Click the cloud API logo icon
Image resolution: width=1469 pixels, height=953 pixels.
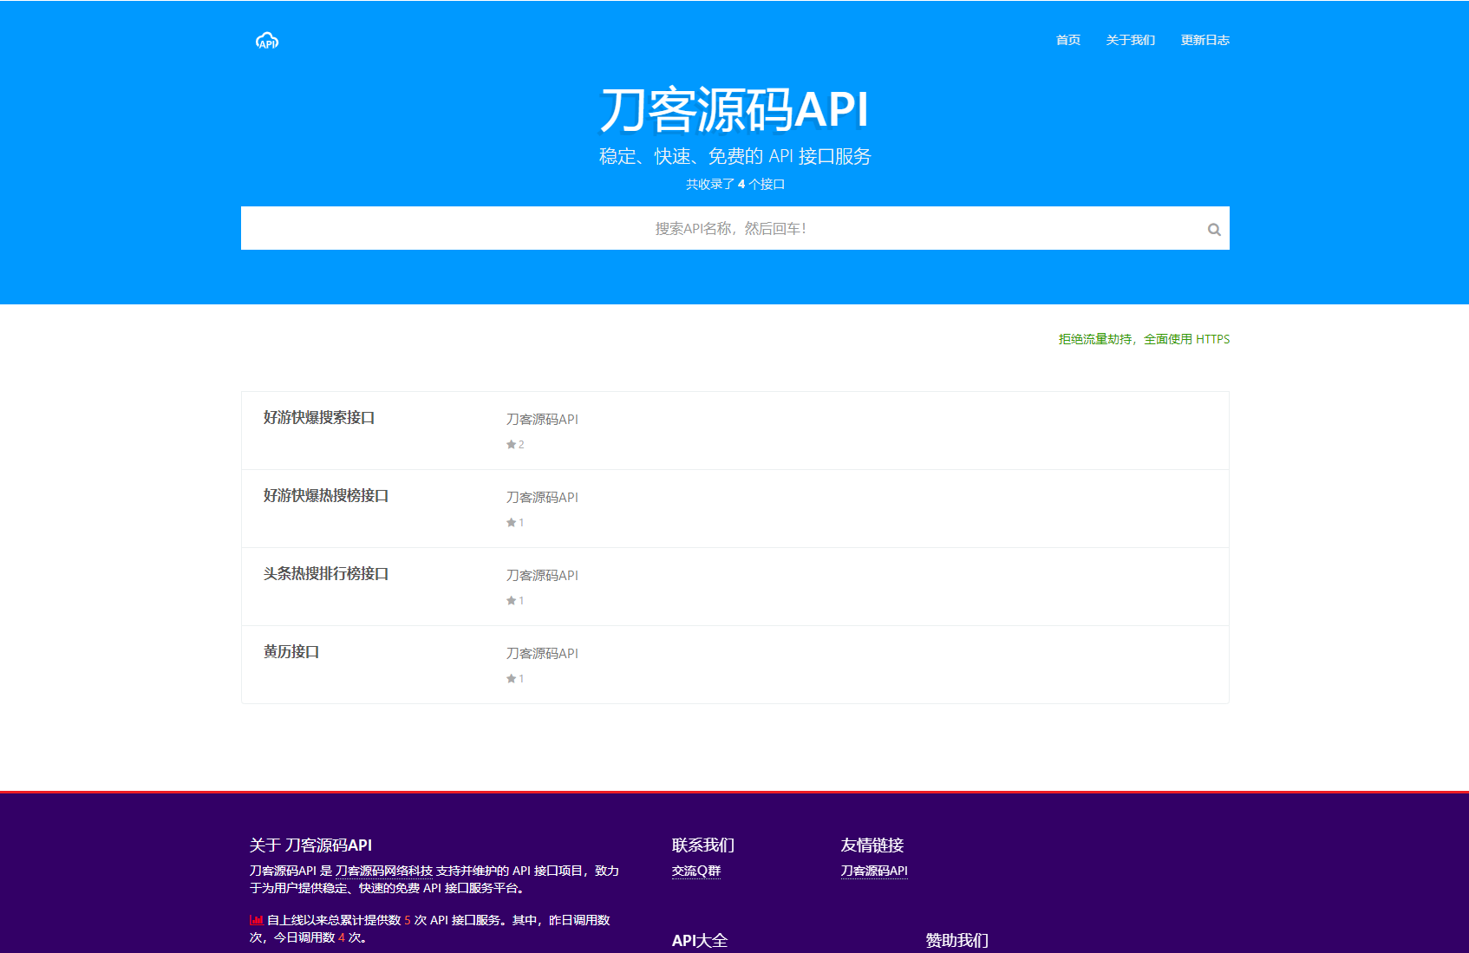pyautogui.click(x=267, y=40)
